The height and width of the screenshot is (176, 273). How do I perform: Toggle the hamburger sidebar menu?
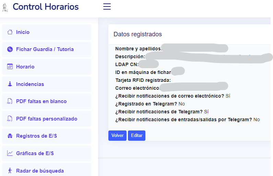click(107, 7)
